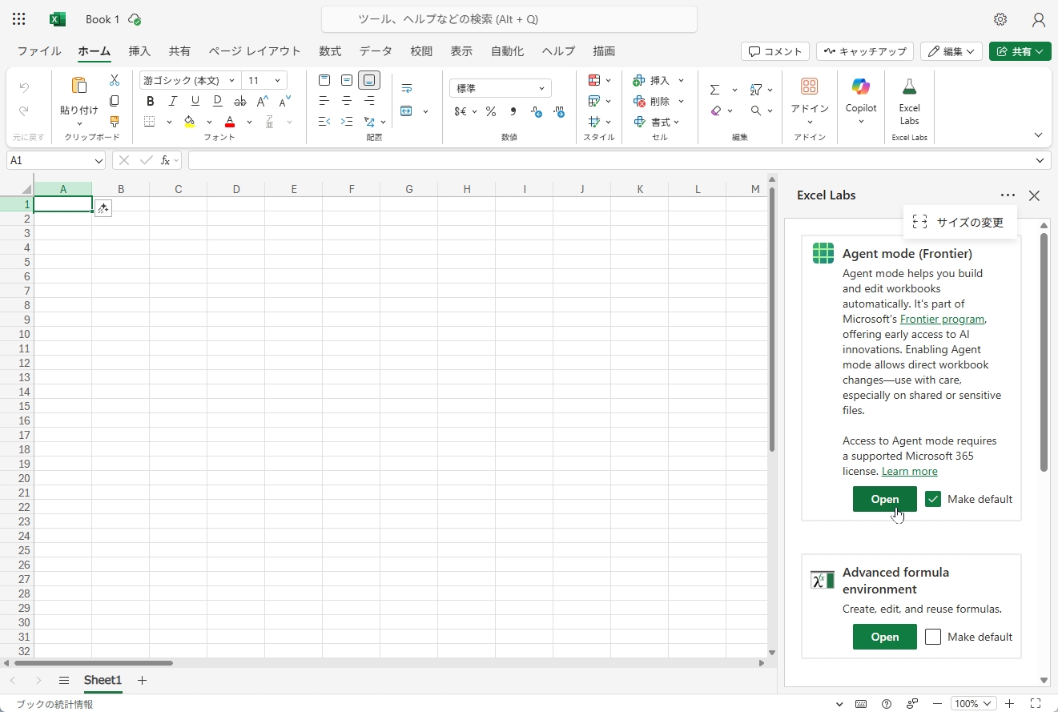Click the AutoSum sigma icon
Screen dimensions: 1058x712
pos(714,90)
